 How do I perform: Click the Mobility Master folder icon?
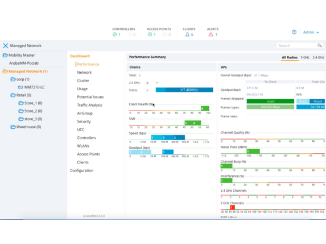(5, 55)
